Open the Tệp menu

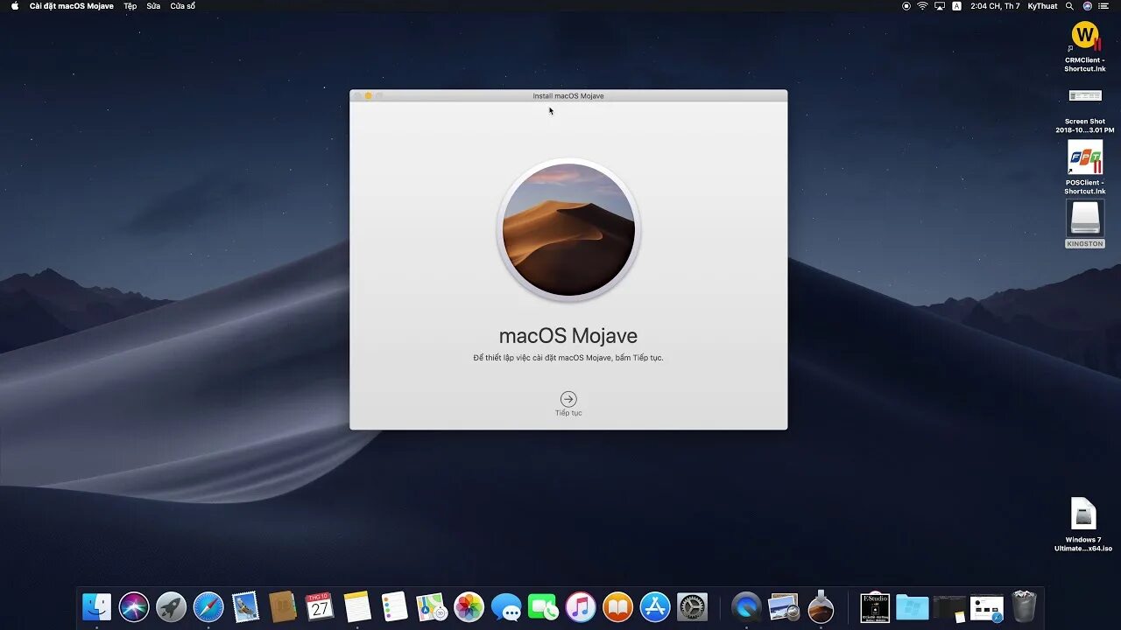[x=130, y=6]
